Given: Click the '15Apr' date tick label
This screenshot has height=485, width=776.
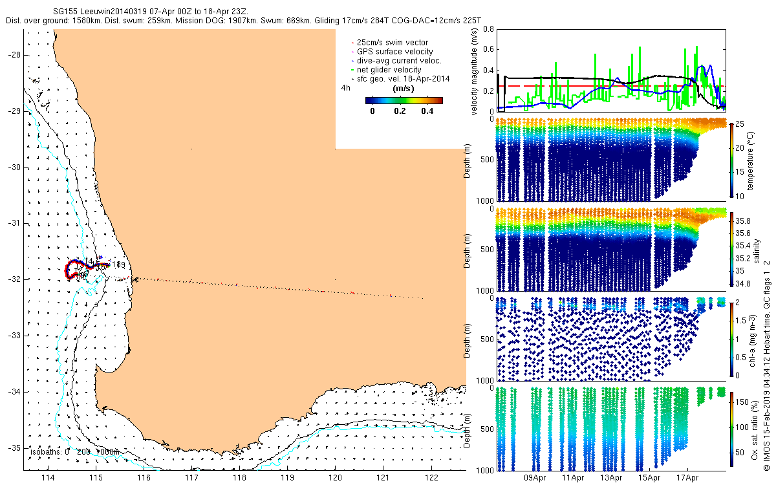Looking at the screenshot, I should [x=649, y=479].
